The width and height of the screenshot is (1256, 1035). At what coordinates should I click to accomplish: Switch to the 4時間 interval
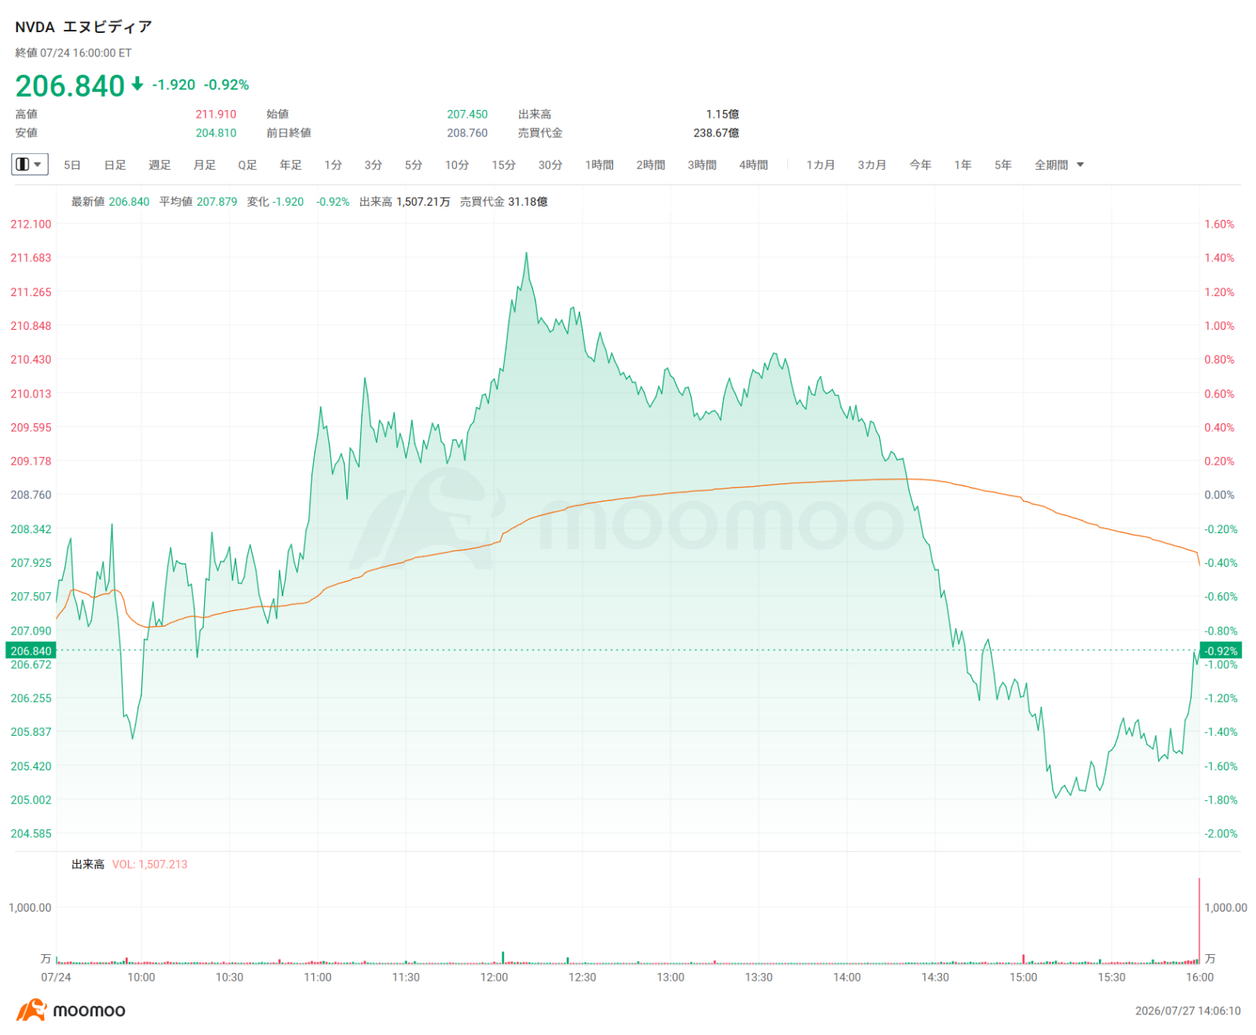(x=753, y=165)
